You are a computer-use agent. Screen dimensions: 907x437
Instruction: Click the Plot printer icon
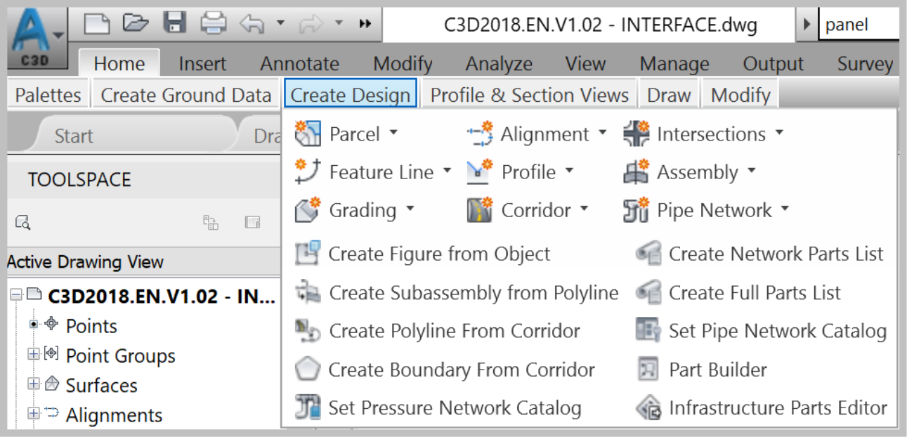[214, 24]
